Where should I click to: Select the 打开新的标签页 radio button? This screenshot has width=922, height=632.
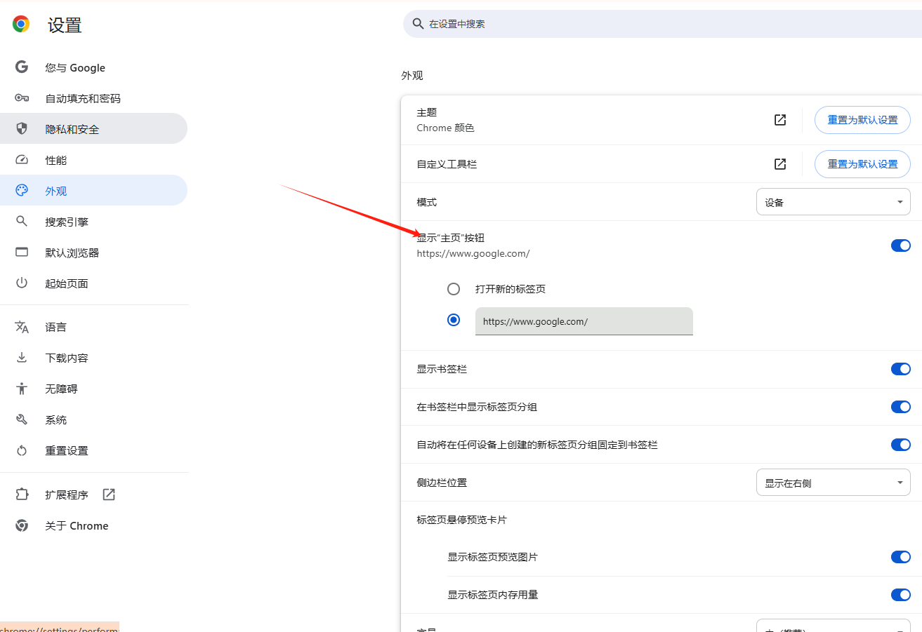[454, 289]
